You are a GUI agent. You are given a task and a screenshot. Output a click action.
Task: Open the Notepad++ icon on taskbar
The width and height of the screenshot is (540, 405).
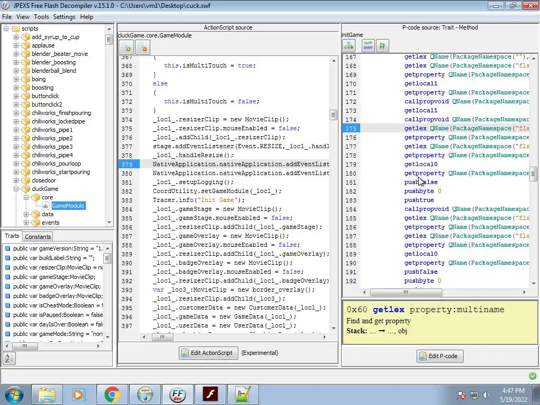243,394
